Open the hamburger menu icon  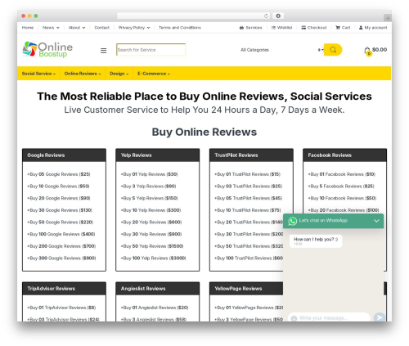coord(104,51)
